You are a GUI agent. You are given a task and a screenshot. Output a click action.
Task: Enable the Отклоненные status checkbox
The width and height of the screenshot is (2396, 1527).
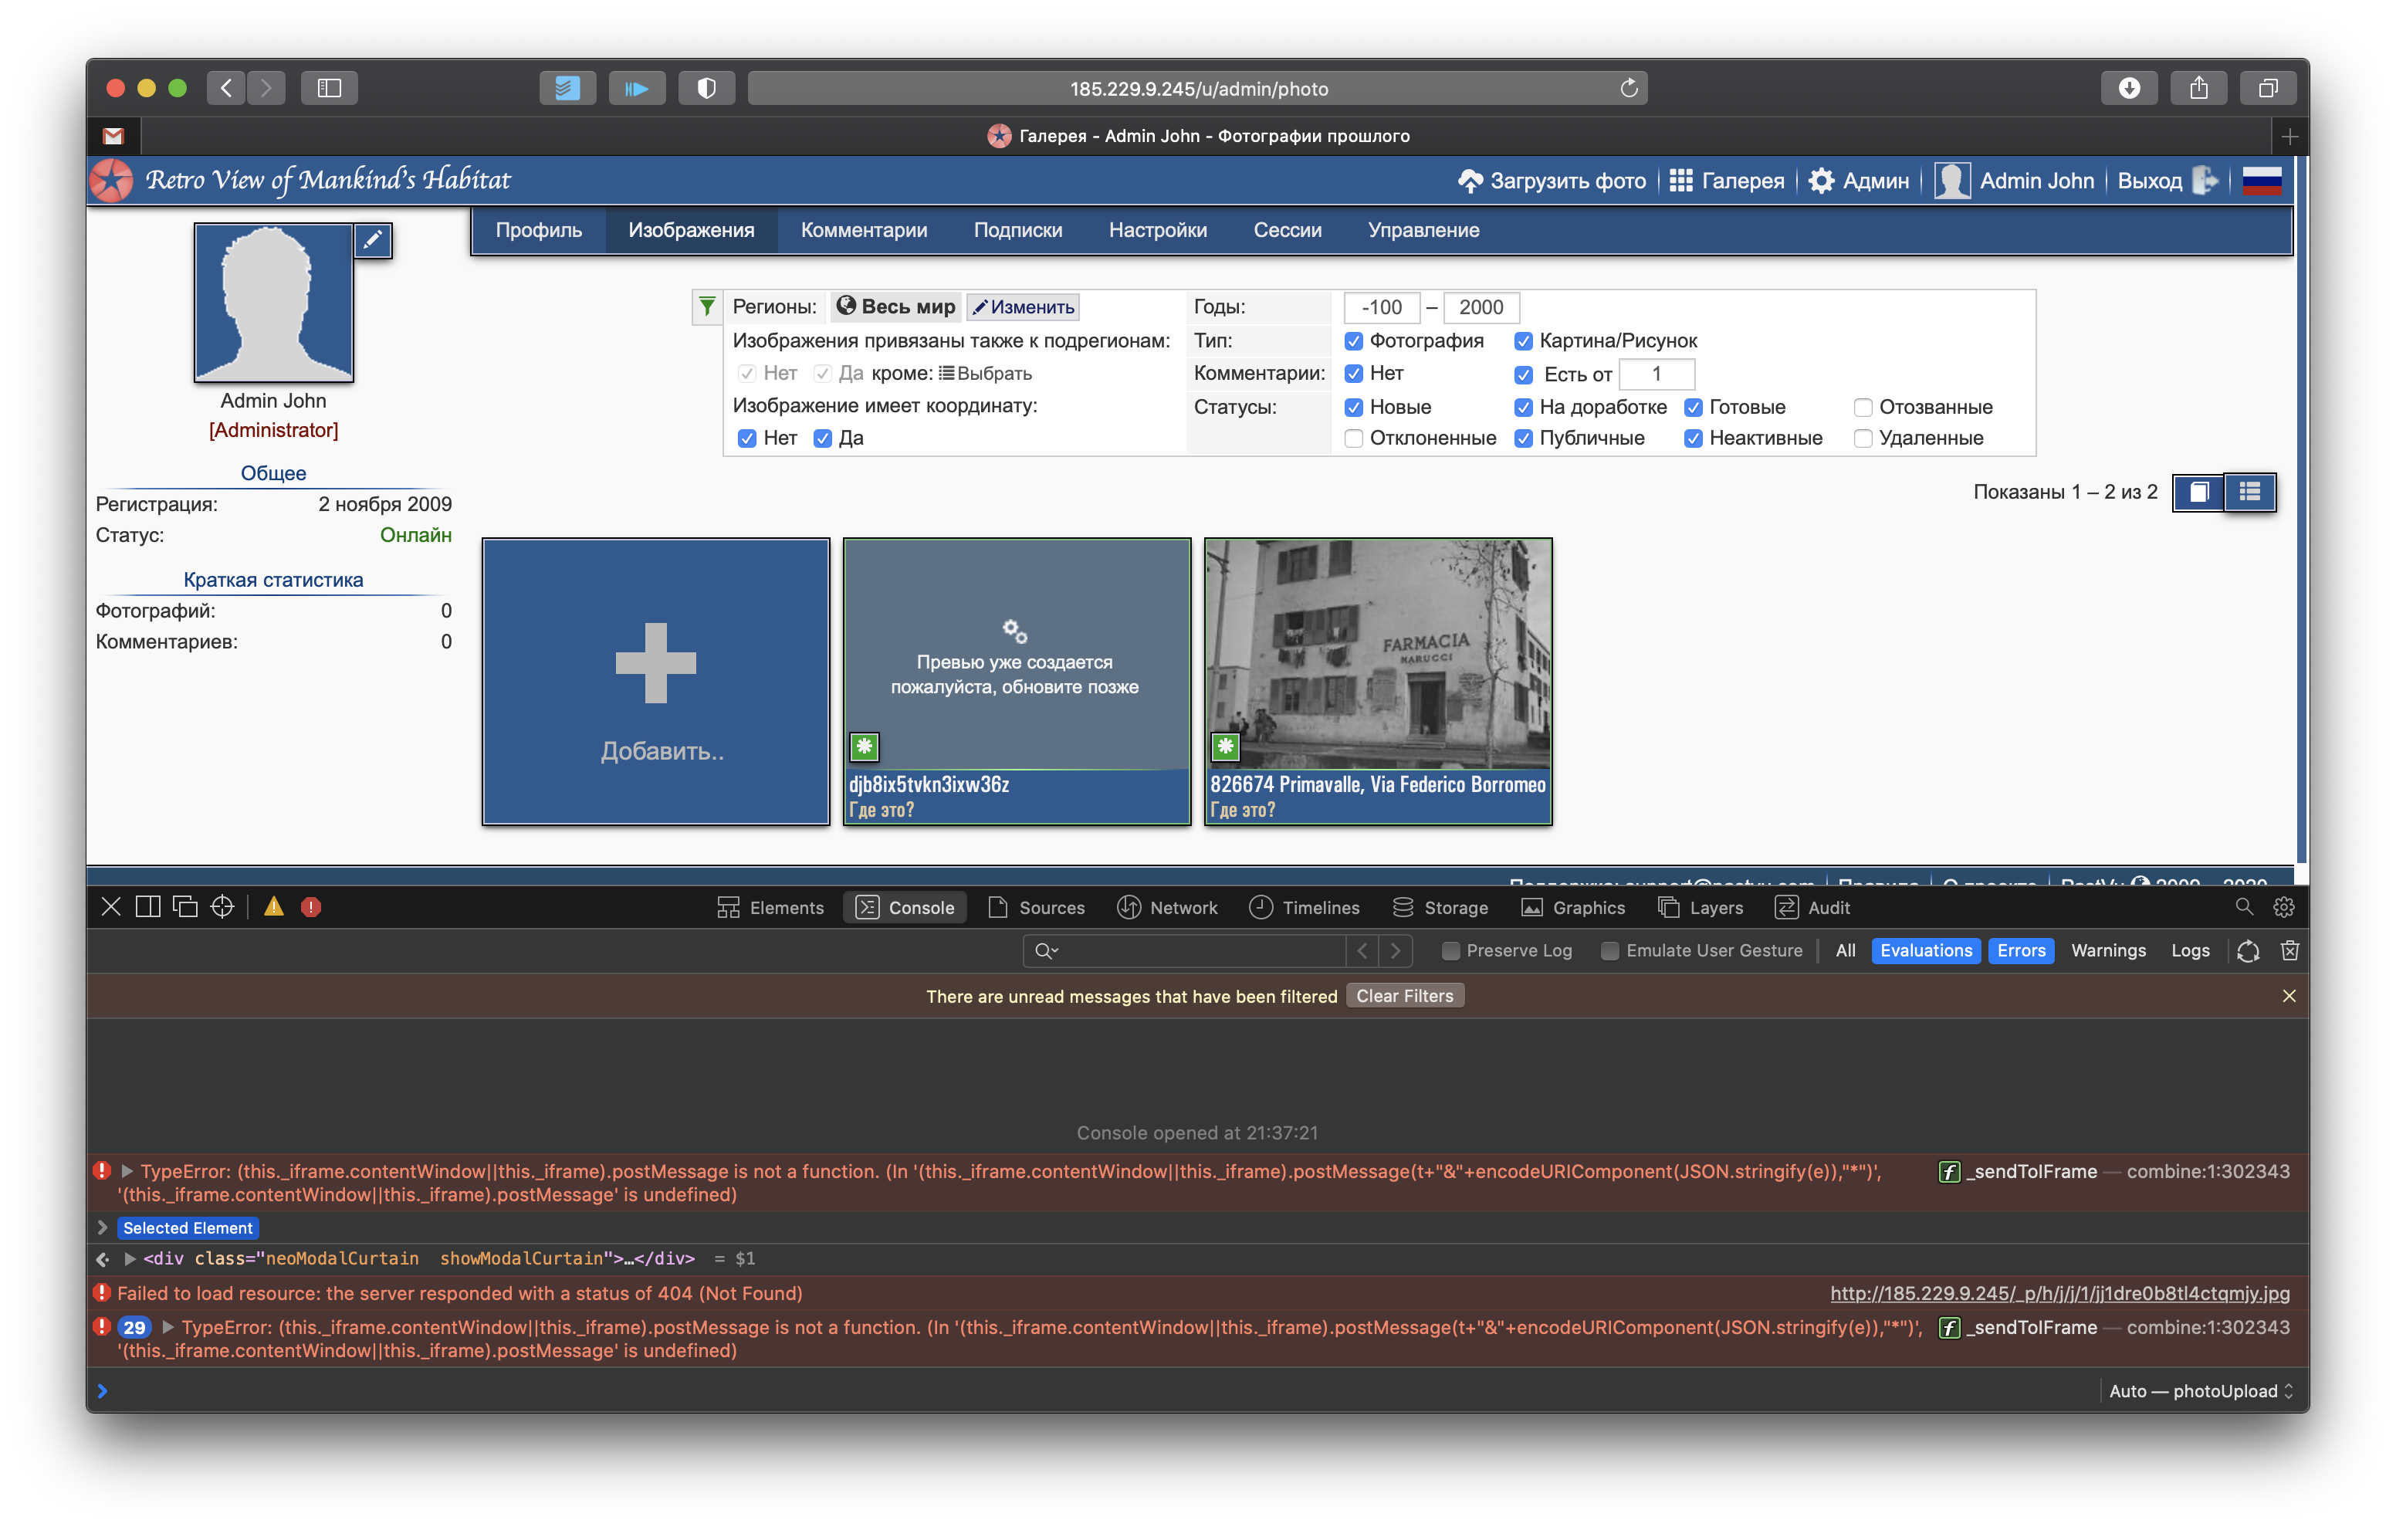pyautogui.click(x=1353, y=438)
